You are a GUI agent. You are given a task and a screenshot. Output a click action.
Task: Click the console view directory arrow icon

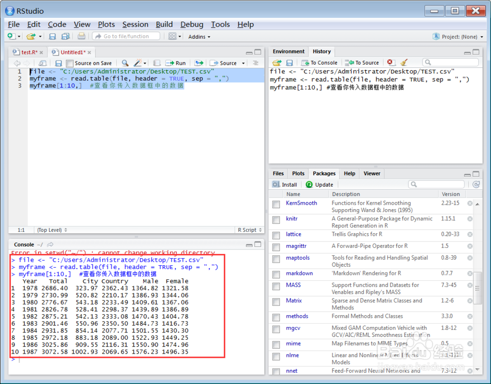(50, 245)
